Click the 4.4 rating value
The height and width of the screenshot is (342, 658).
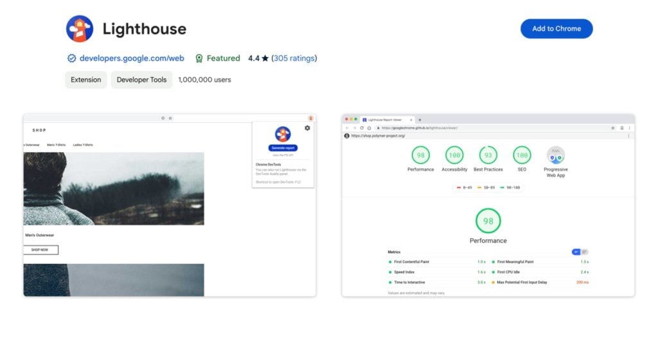[253, 58]
